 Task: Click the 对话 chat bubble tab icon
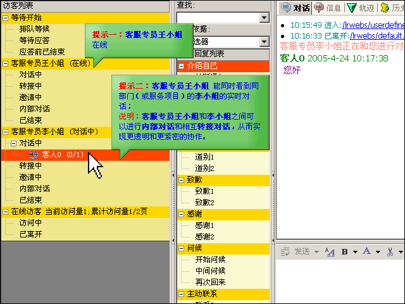click(286, 8)
